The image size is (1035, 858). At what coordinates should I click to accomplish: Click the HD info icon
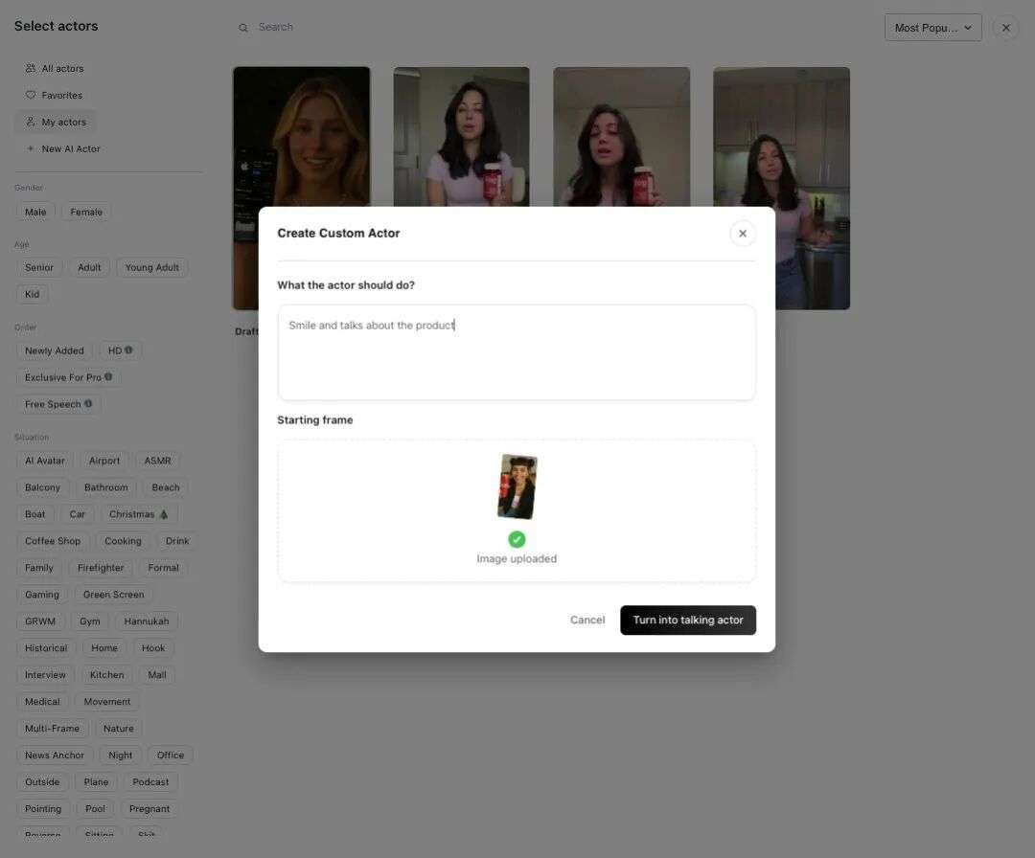(x=128, y=350)
